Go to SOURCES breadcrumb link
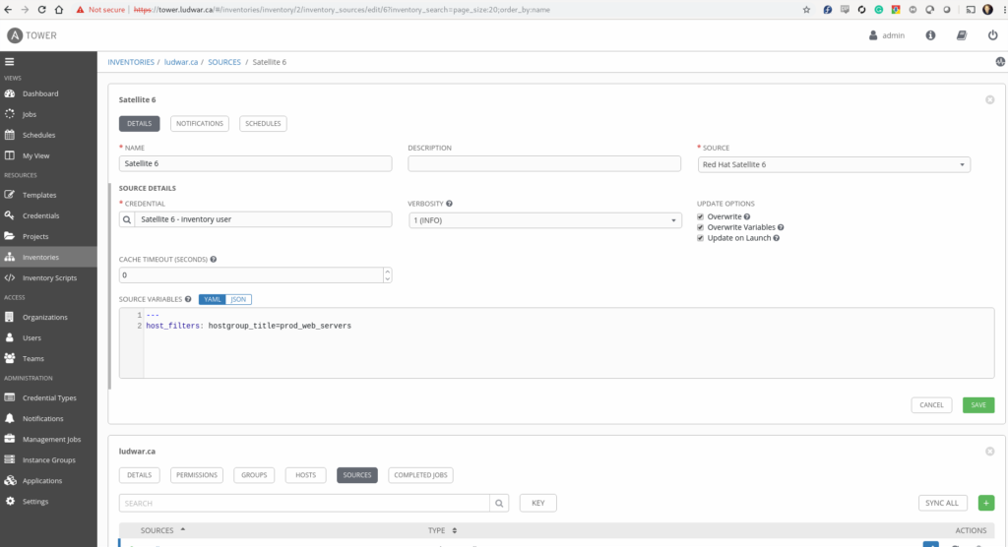This screenshot has width=1008, height=547. point(224,62)
